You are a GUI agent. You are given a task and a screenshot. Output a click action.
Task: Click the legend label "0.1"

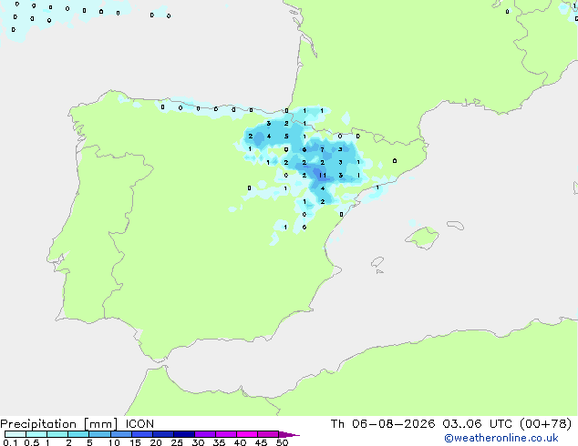coord(10,442)
